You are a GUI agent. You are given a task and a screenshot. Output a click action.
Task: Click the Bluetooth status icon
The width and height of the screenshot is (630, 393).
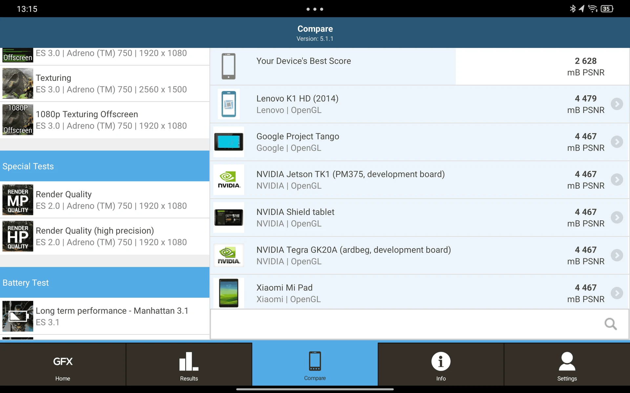tap(573, 9)
